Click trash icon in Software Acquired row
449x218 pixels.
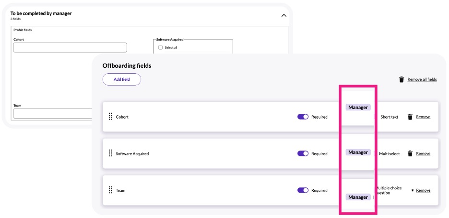click(410, 153)
